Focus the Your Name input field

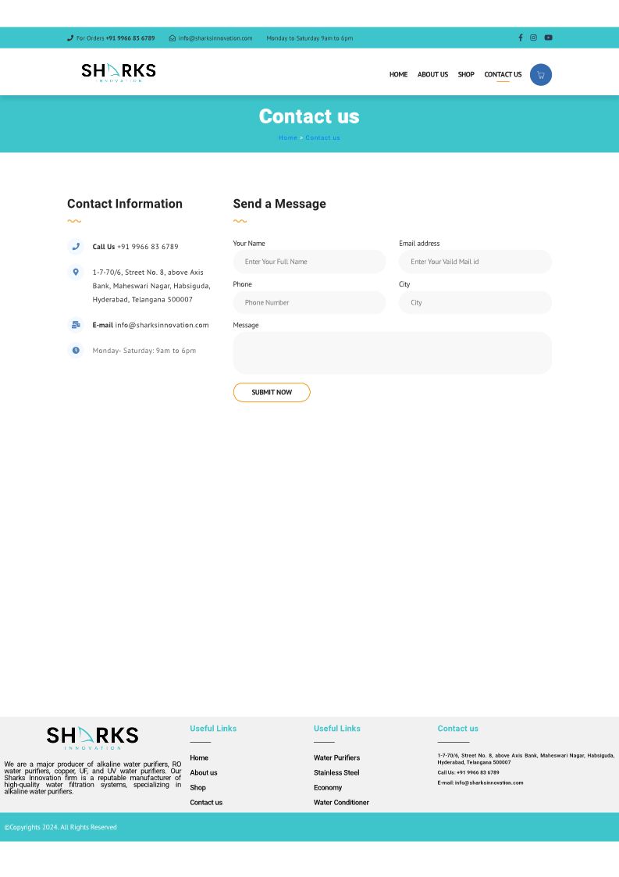(x=309, y=262)
